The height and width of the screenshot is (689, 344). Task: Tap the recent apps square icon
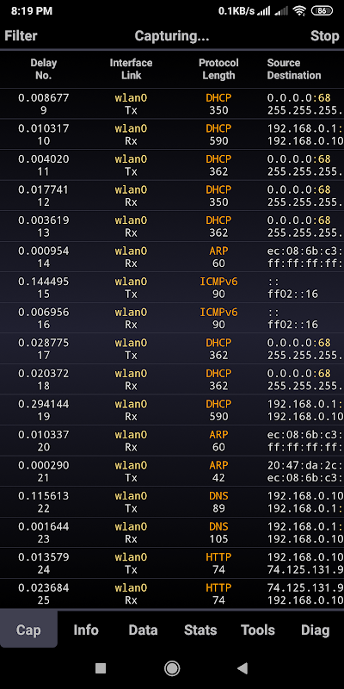click(x=101, y=668)
